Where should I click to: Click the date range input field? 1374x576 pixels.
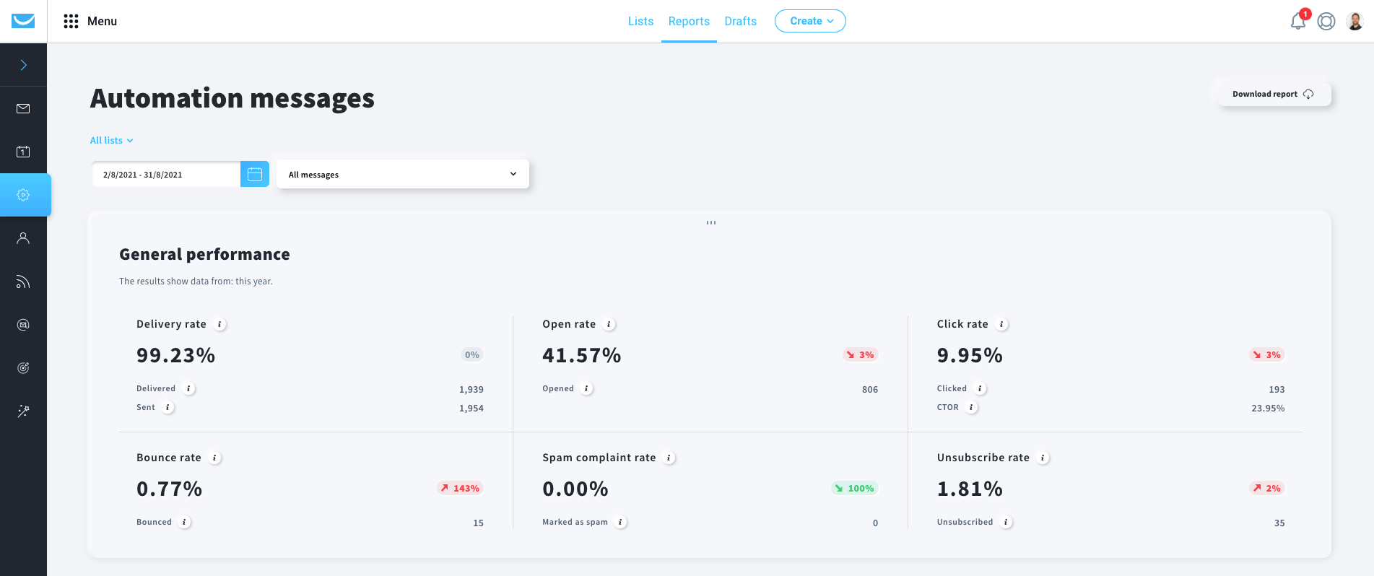(166, 175)
